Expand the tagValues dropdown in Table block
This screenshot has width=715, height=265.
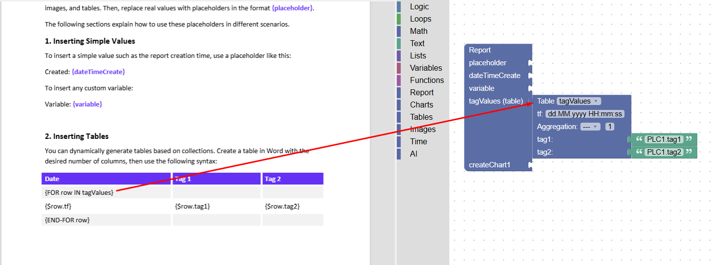coord(578,101)
